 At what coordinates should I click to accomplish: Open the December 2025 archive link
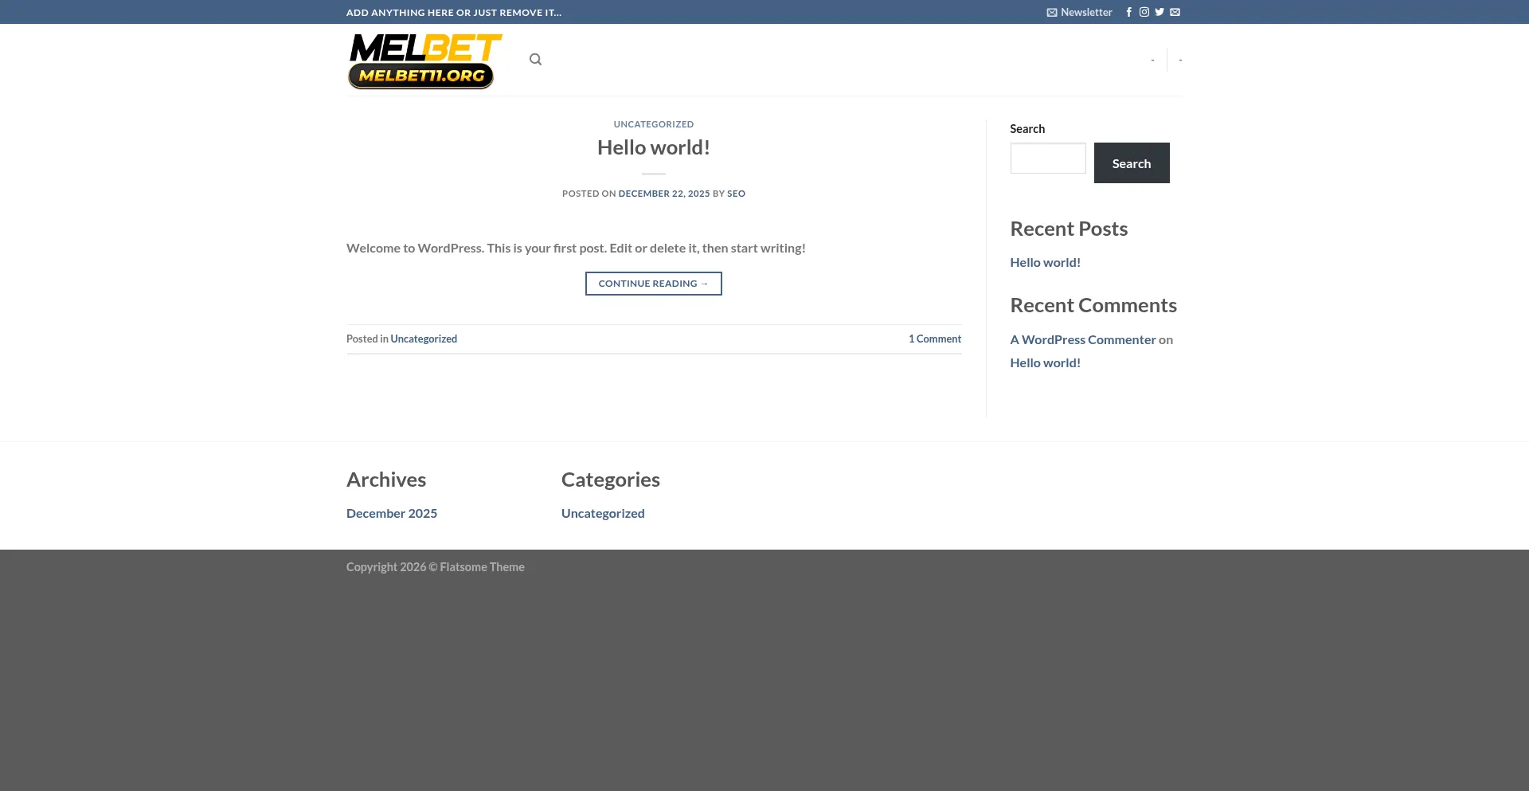click(x=391, y=512)
